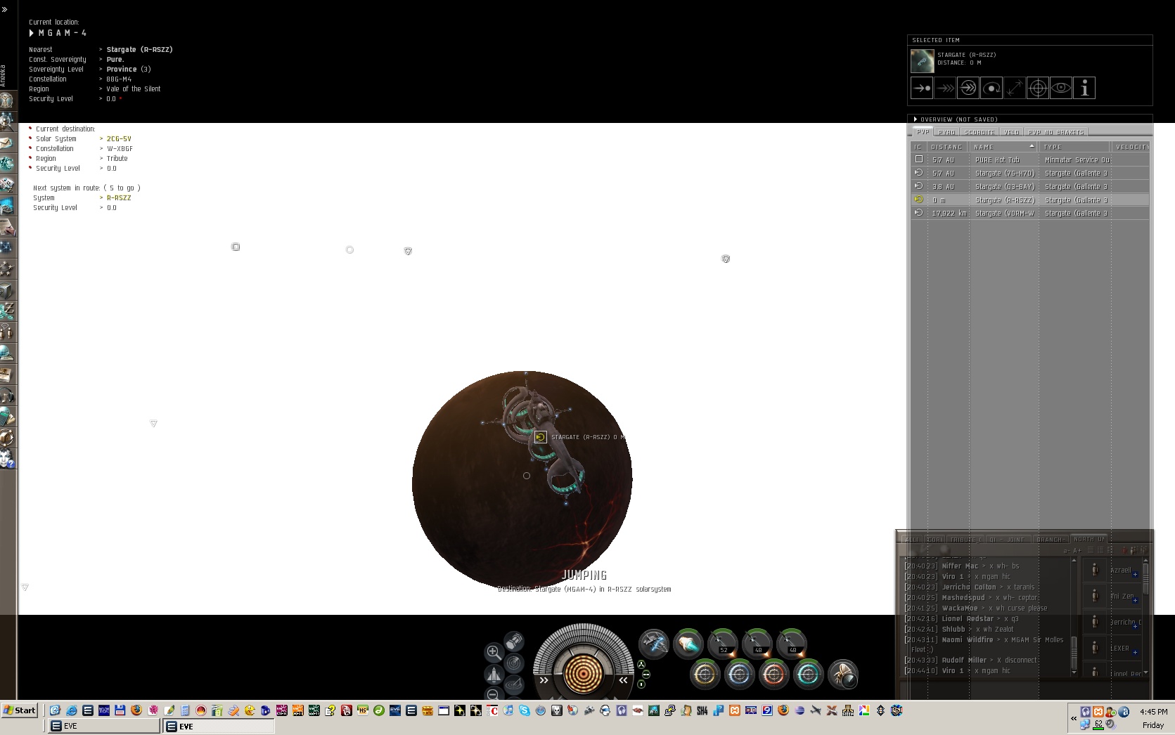Click the selected stargate portrait thumbnail

click(x=923, y=61)
